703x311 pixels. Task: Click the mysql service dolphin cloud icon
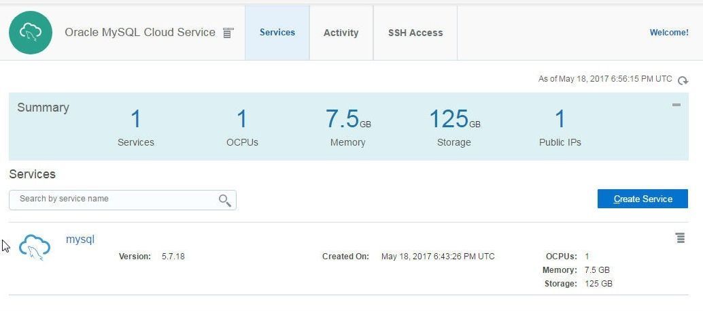[35, 247]
